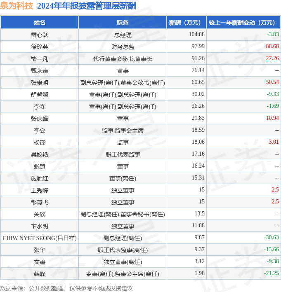Image resolution: width=281 pixels, height=292 pixels.
Task: Click the change value -3.83
Action: tap(273, 34)
